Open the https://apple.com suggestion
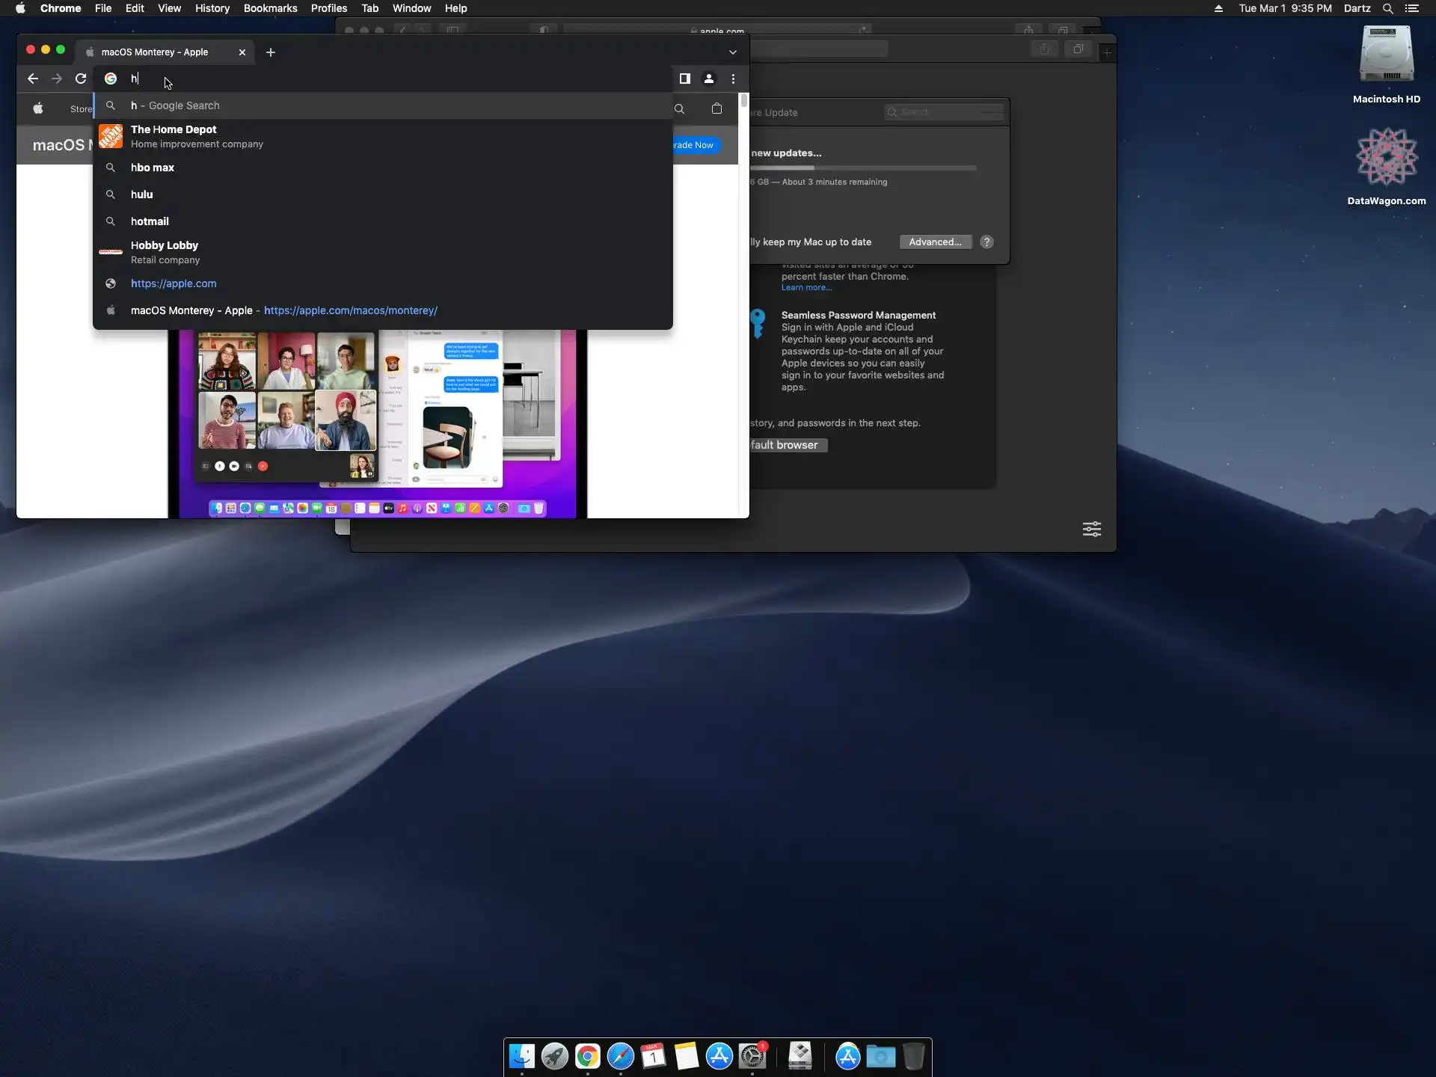Screen dimensions: 1436x1077 174,283
